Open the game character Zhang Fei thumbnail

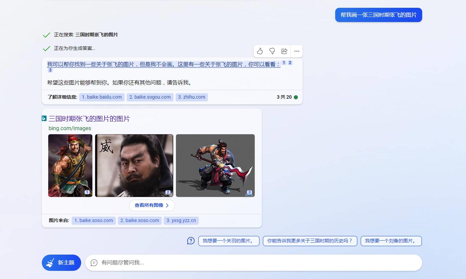coord(215,165)
